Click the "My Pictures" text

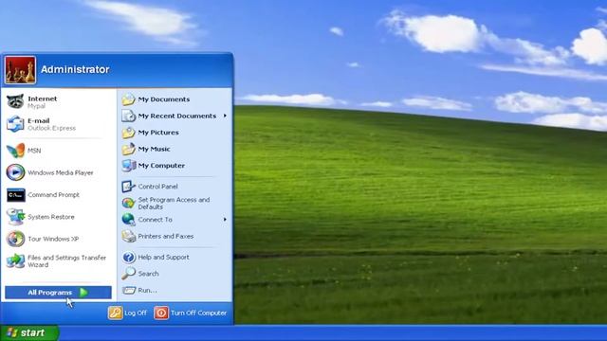pyautogui.click(x=158, y=133)
